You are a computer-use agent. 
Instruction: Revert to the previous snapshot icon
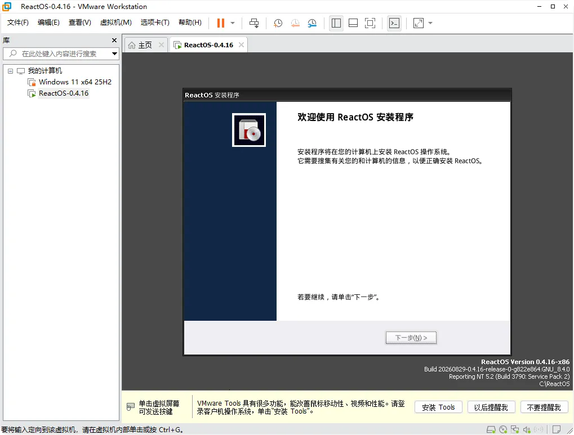pos(295,23)
